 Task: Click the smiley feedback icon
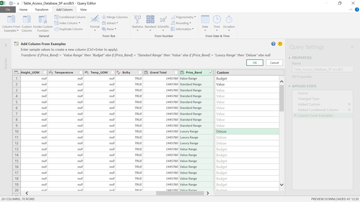coord(280,43)
